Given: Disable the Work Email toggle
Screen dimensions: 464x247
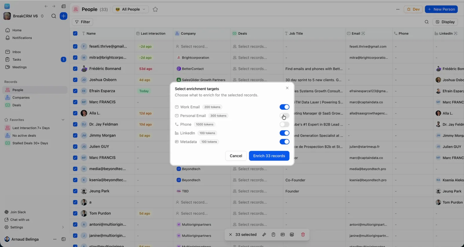Looking at the screenshot, I should [284, 107].
